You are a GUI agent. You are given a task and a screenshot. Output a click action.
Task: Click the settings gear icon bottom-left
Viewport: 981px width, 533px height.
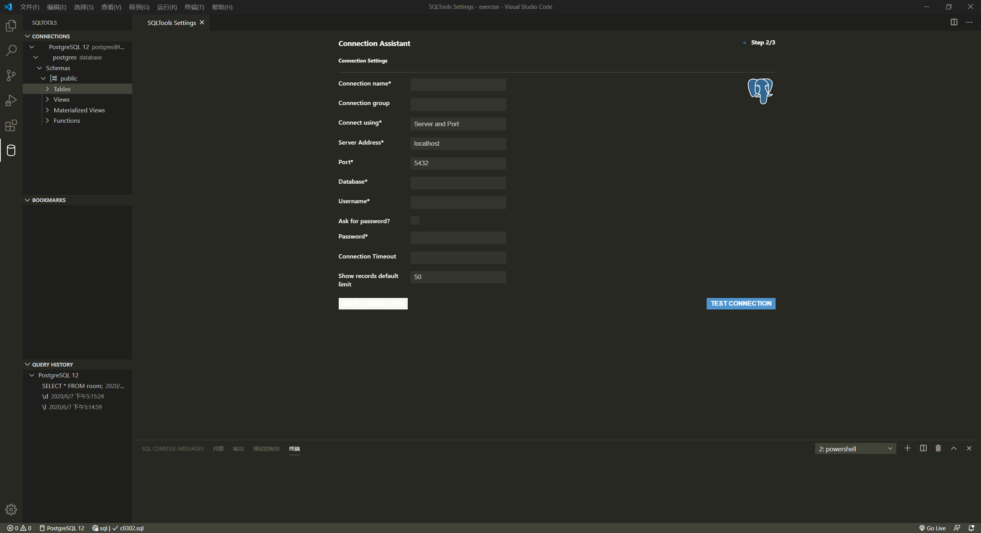pyautogui.click(x=10, y=509)
